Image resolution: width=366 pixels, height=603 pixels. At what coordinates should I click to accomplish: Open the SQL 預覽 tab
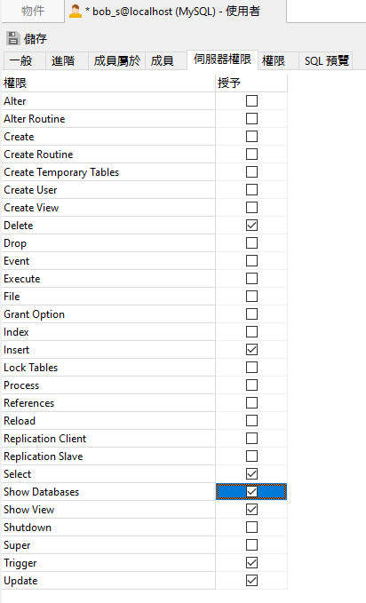click(326, 60)
